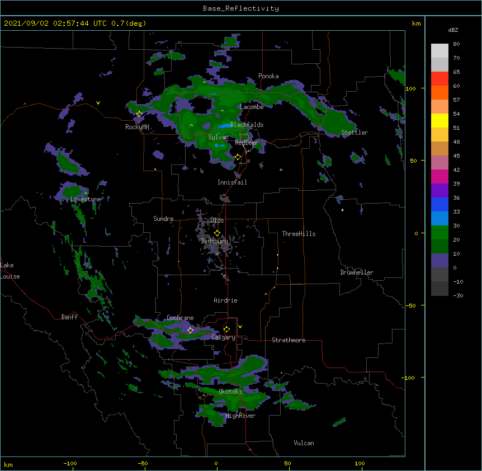
Task: Click the Sundre town label
Action: point(163,219)
